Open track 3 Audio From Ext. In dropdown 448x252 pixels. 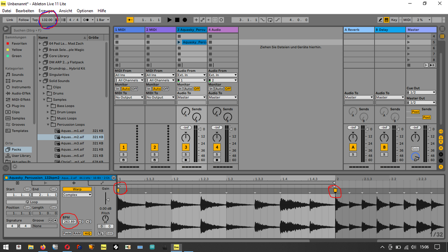coord(191,75)
